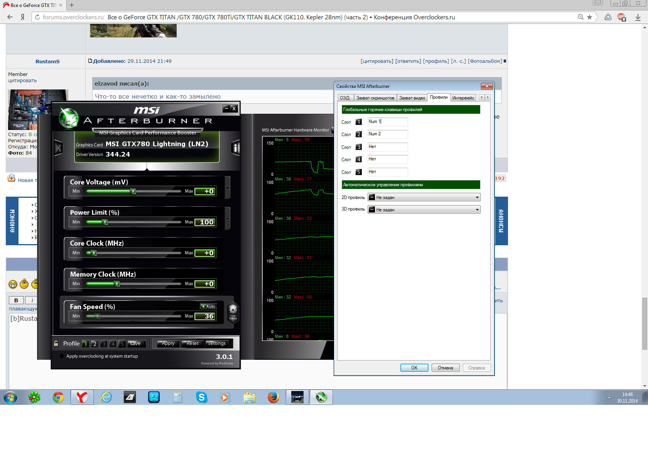The height and width of the screenshot is (450, 648).
Task: Open ICQ from the taskbar
Action: (x=34, y=397)
